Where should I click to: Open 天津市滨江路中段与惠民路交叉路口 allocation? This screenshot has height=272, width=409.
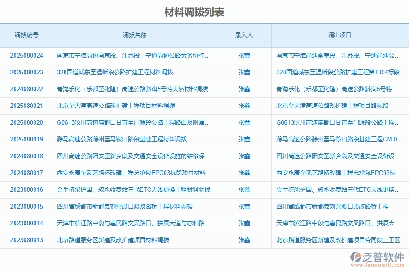coord(132,223)
